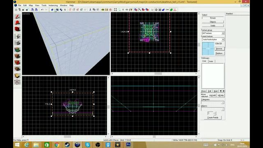
Task: Select the Block tool
Action: (17, 43)
